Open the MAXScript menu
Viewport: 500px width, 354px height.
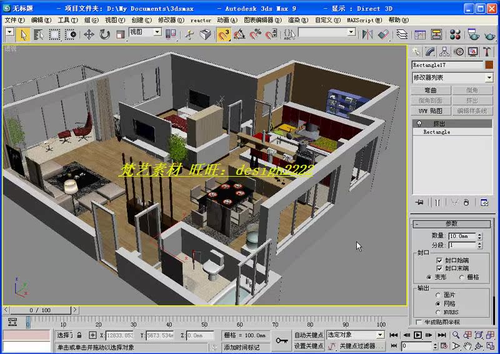[364, 20]
